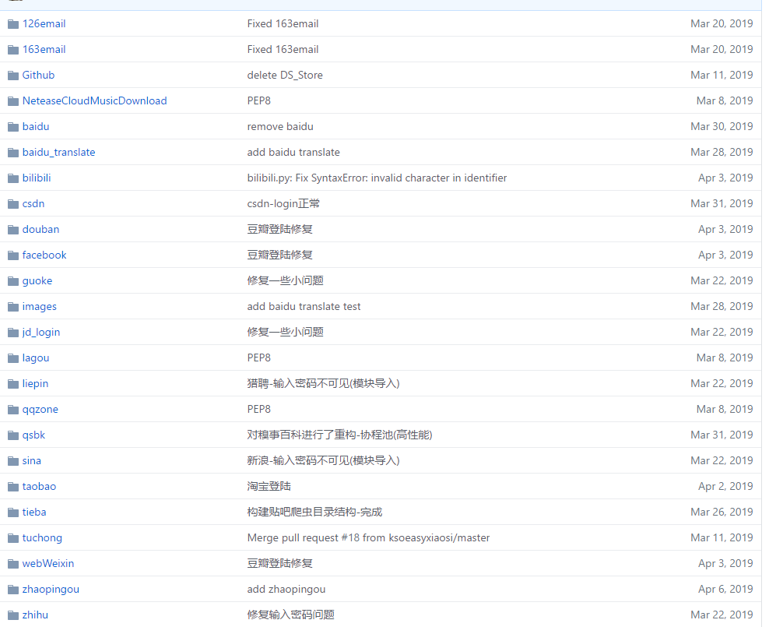Viewport: 769px width, 627px height.
Task: Click the folder icon next to webWeixin
Action: [12, 563]
